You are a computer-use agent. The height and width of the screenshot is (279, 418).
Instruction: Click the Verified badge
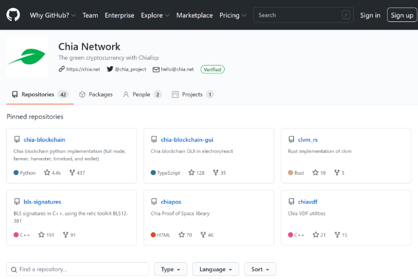point(212,69)
